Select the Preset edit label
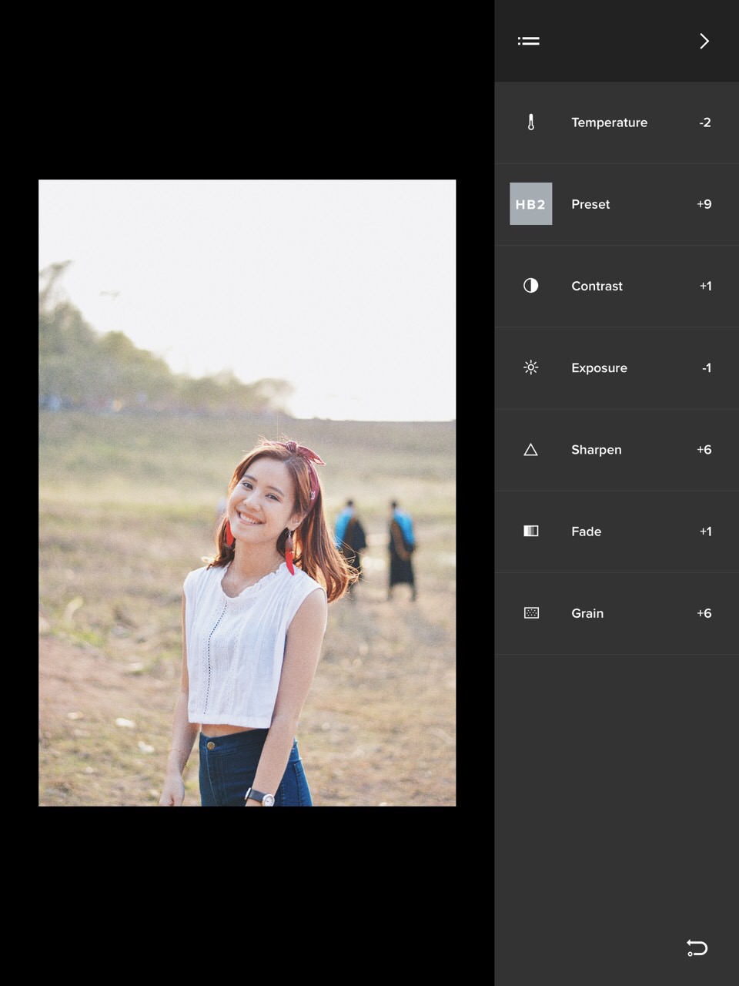This screenshot has width=739, height=986. coord(590,204)
